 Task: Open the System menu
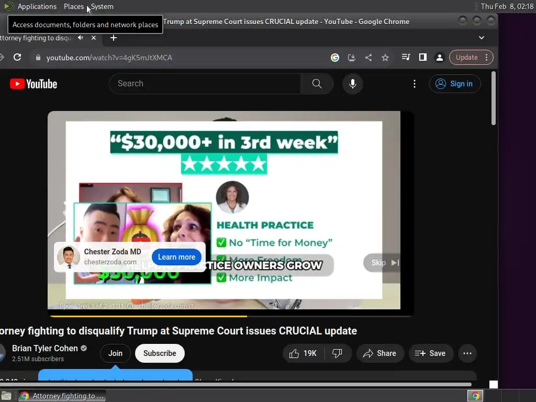[x=102, y=6]
